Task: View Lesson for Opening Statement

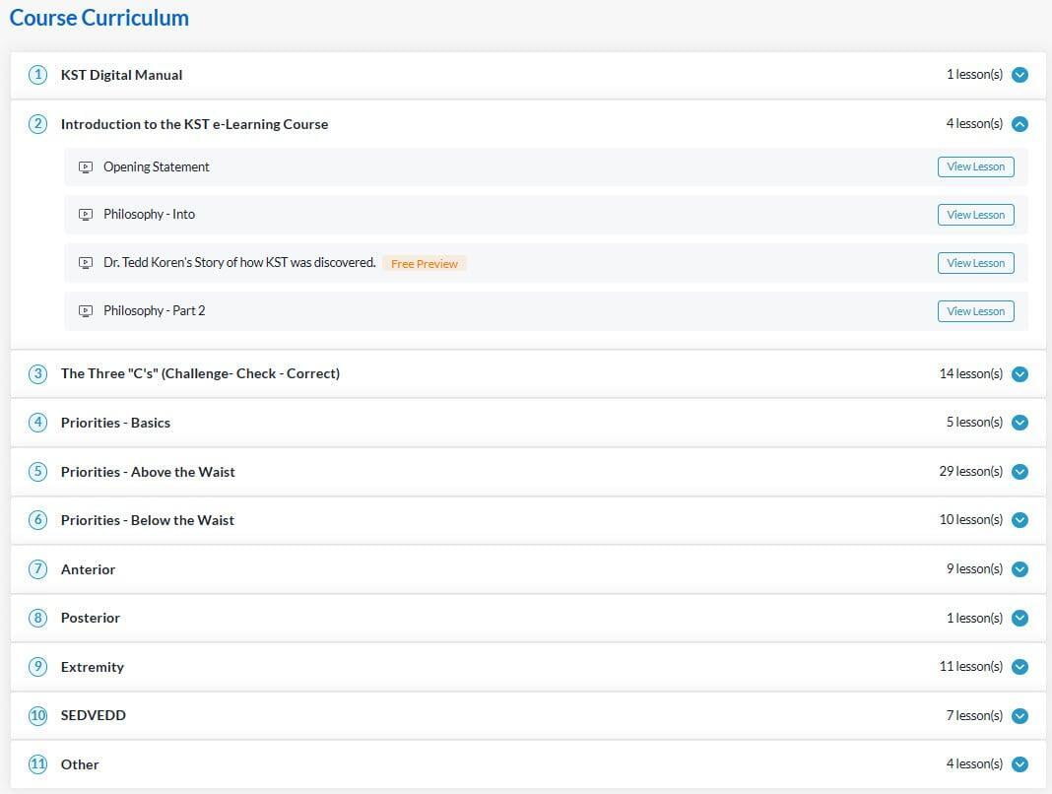Action: point(975,167)
